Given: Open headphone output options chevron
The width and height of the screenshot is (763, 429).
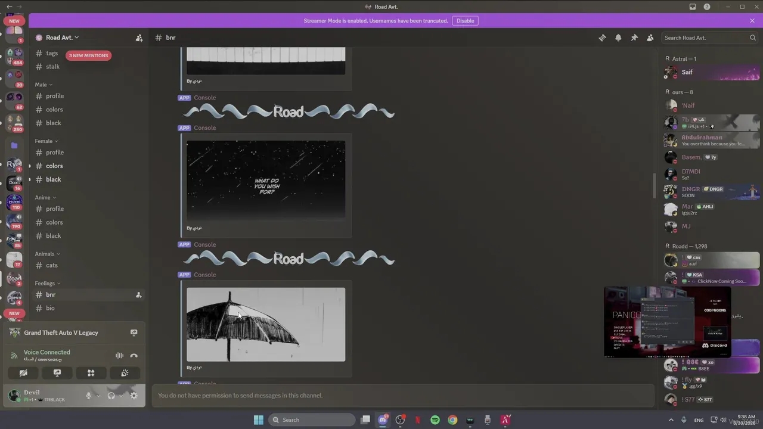Looking at the screenshot, I should pos(120,396).
